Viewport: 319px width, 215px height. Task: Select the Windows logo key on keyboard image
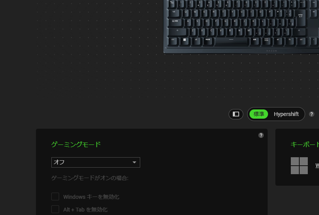pyautogui.click(x=185, y=41)
